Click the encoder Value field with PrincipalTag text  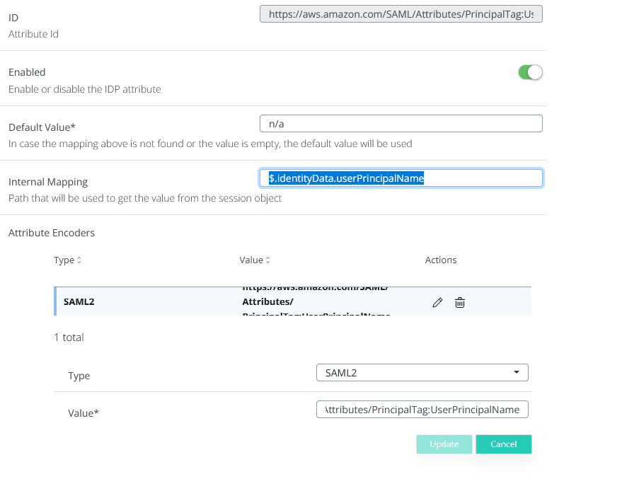click(422, 410)
